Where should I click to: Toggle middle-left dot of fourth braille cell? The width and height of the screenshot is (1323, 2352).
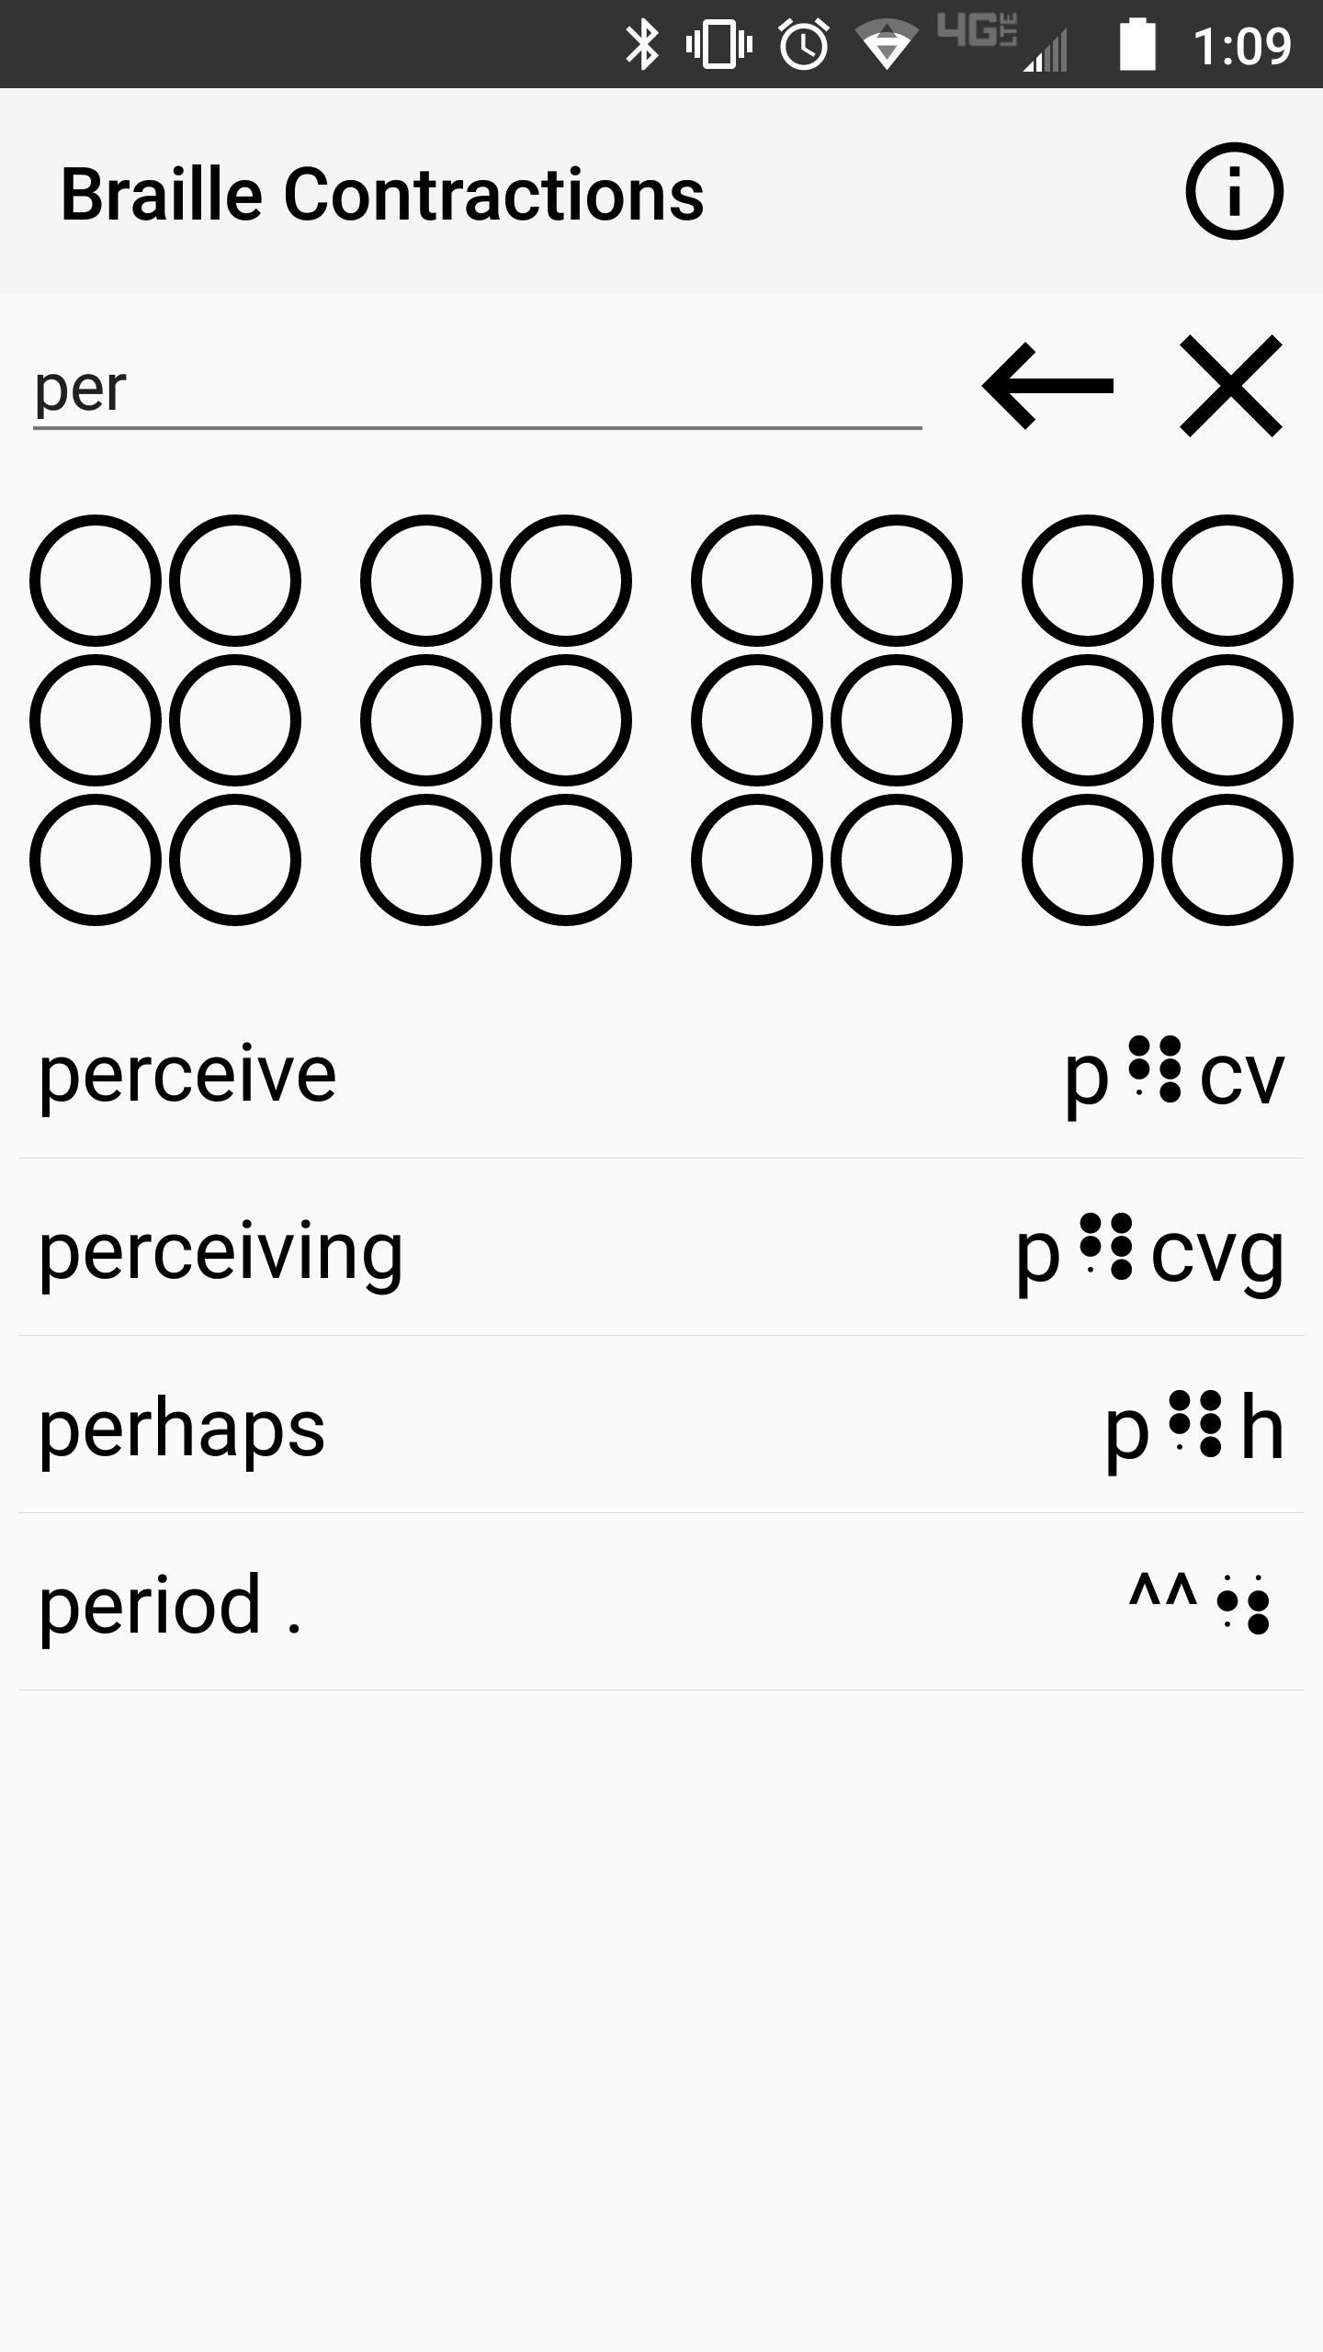[1088, 720]
